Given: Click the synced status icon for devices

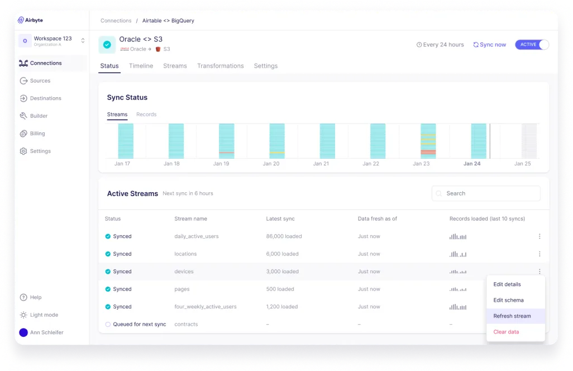Looking at the screenshot, I should pos(108,271).
